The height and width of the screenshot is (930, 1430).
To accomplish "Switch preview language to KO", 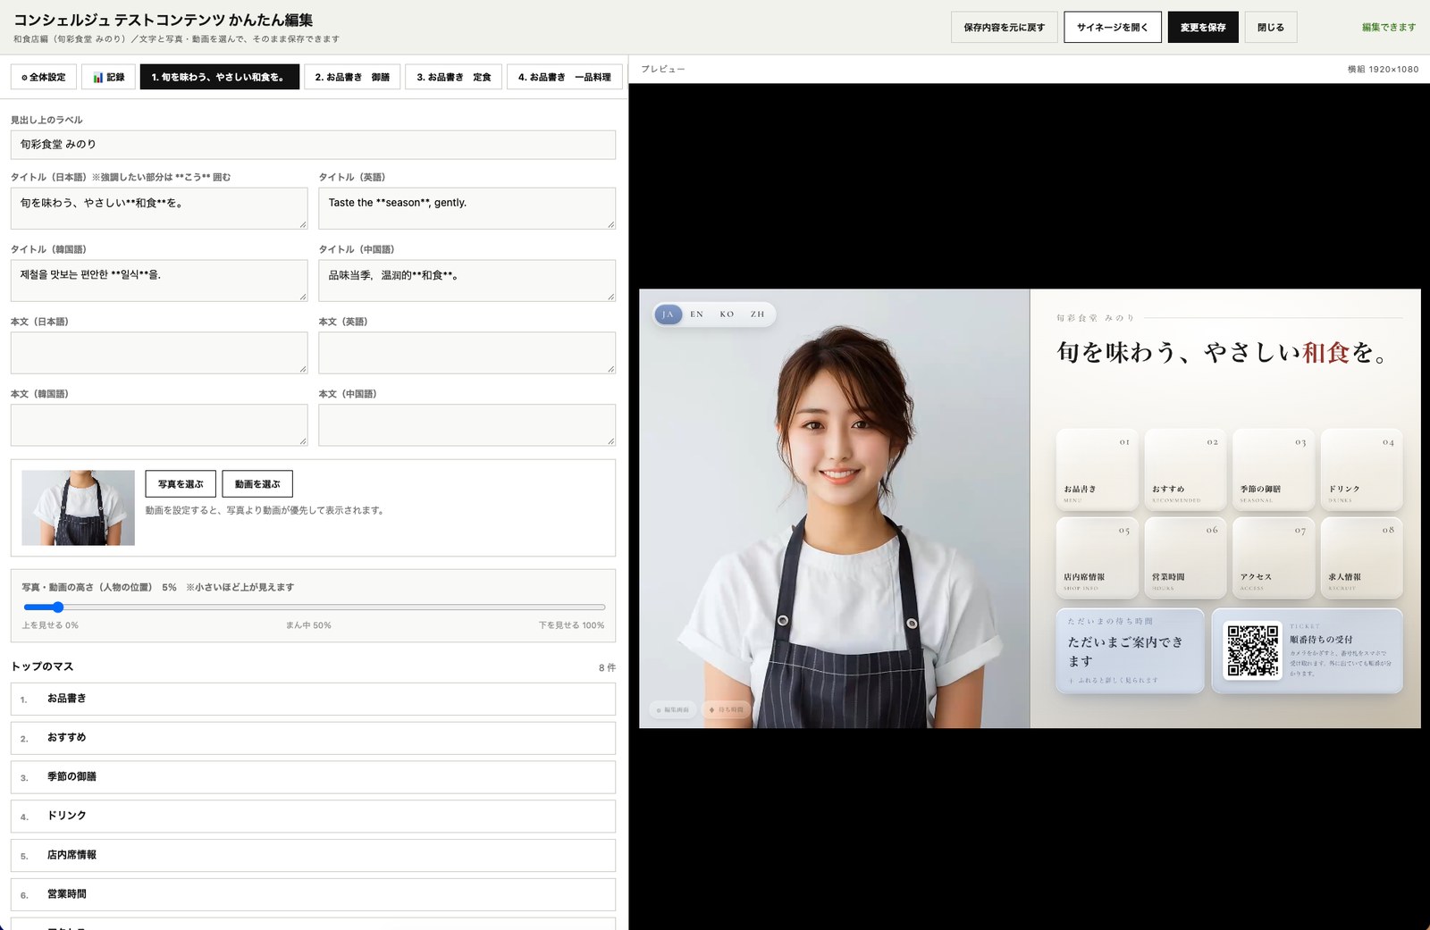I will (x=727, y=314).
